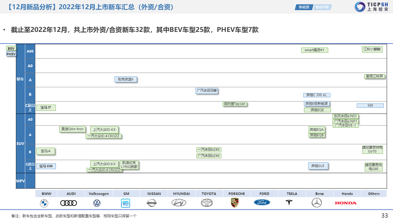Click the Honda column header
393x221 pixels.
tap(347, 194)
